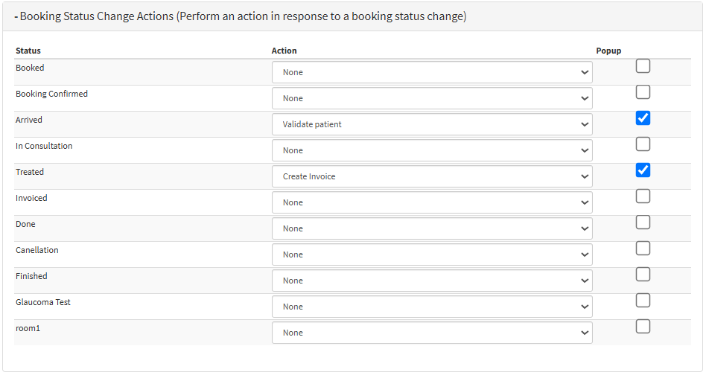Check the Done status popup checkbox
706x375 pixels.
643,222
